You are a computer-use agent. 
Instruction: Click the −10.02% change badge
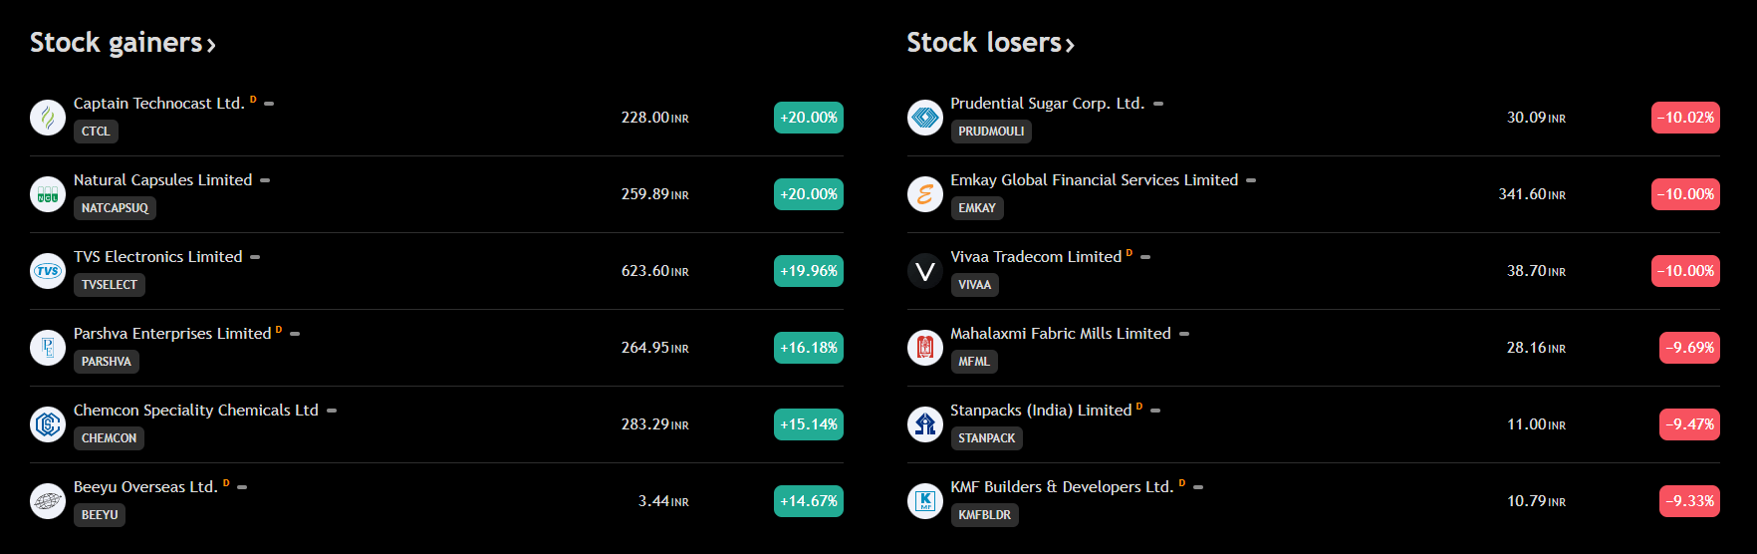tap(1685, 118)
